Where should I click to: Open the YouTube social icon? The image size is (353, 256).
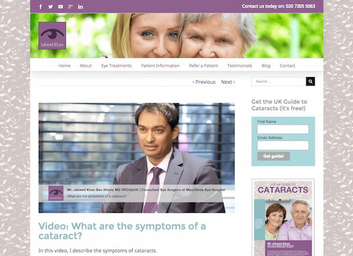[x=61, y=6]
